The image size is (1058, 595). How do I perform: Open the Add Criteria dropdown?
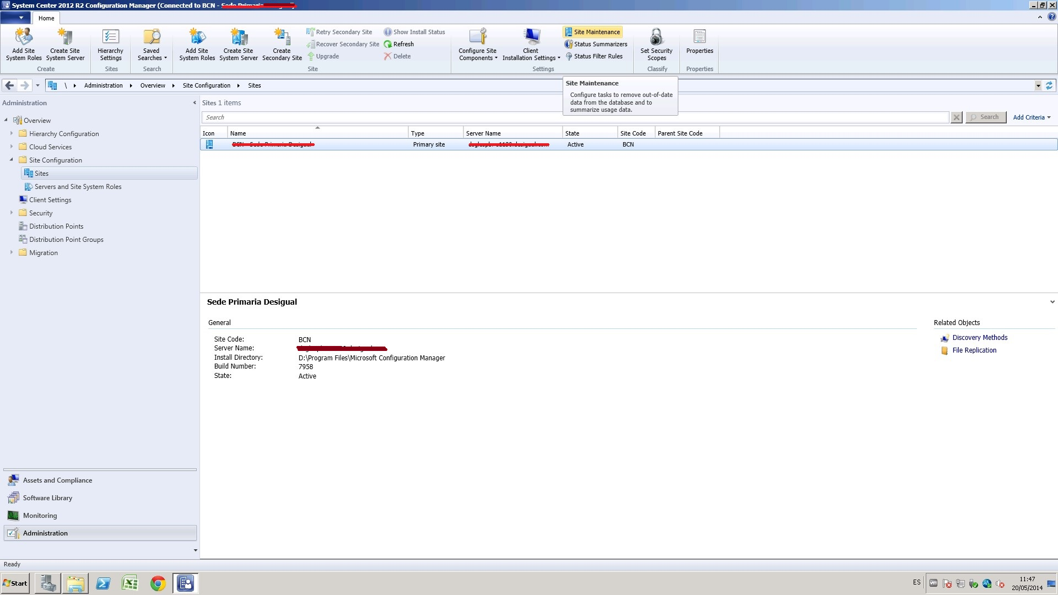[x=1031, y=117]
